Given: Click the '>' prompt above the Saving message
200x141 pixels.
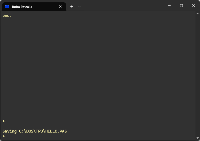Looking at the screenshot, I should click(x=3, y=121).
